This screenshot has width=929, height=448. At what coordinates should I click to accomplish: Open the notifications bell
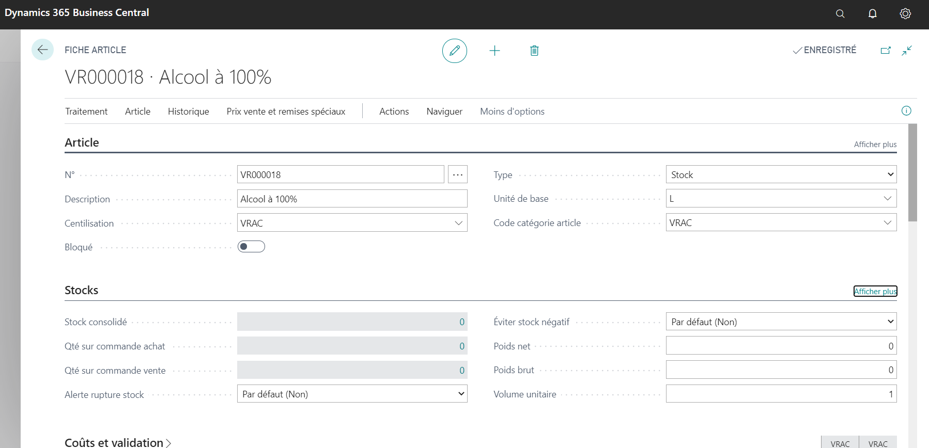point(873,14)
